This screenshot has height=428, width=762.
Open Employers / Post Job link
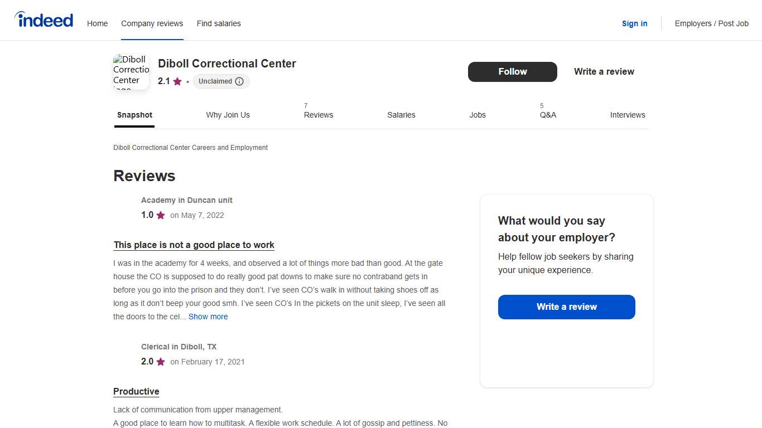[711, 23]
